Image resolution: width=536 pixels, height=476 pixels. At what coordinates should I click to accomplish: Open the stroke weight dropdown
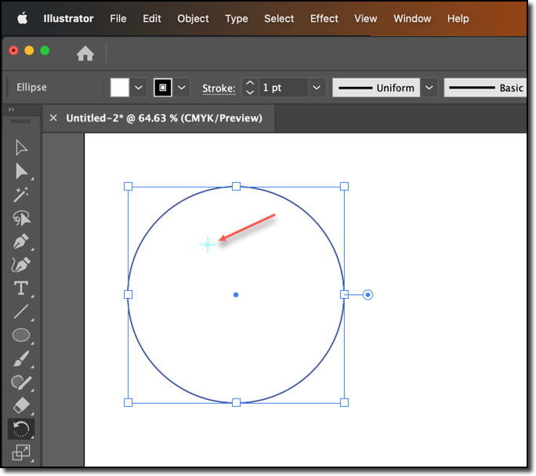click(x=317, y=88)
